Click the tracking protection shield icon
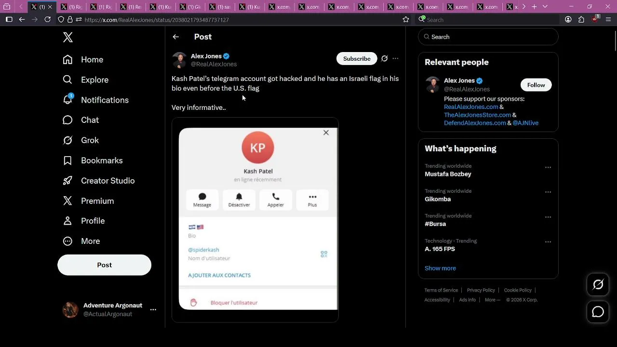 61,20
